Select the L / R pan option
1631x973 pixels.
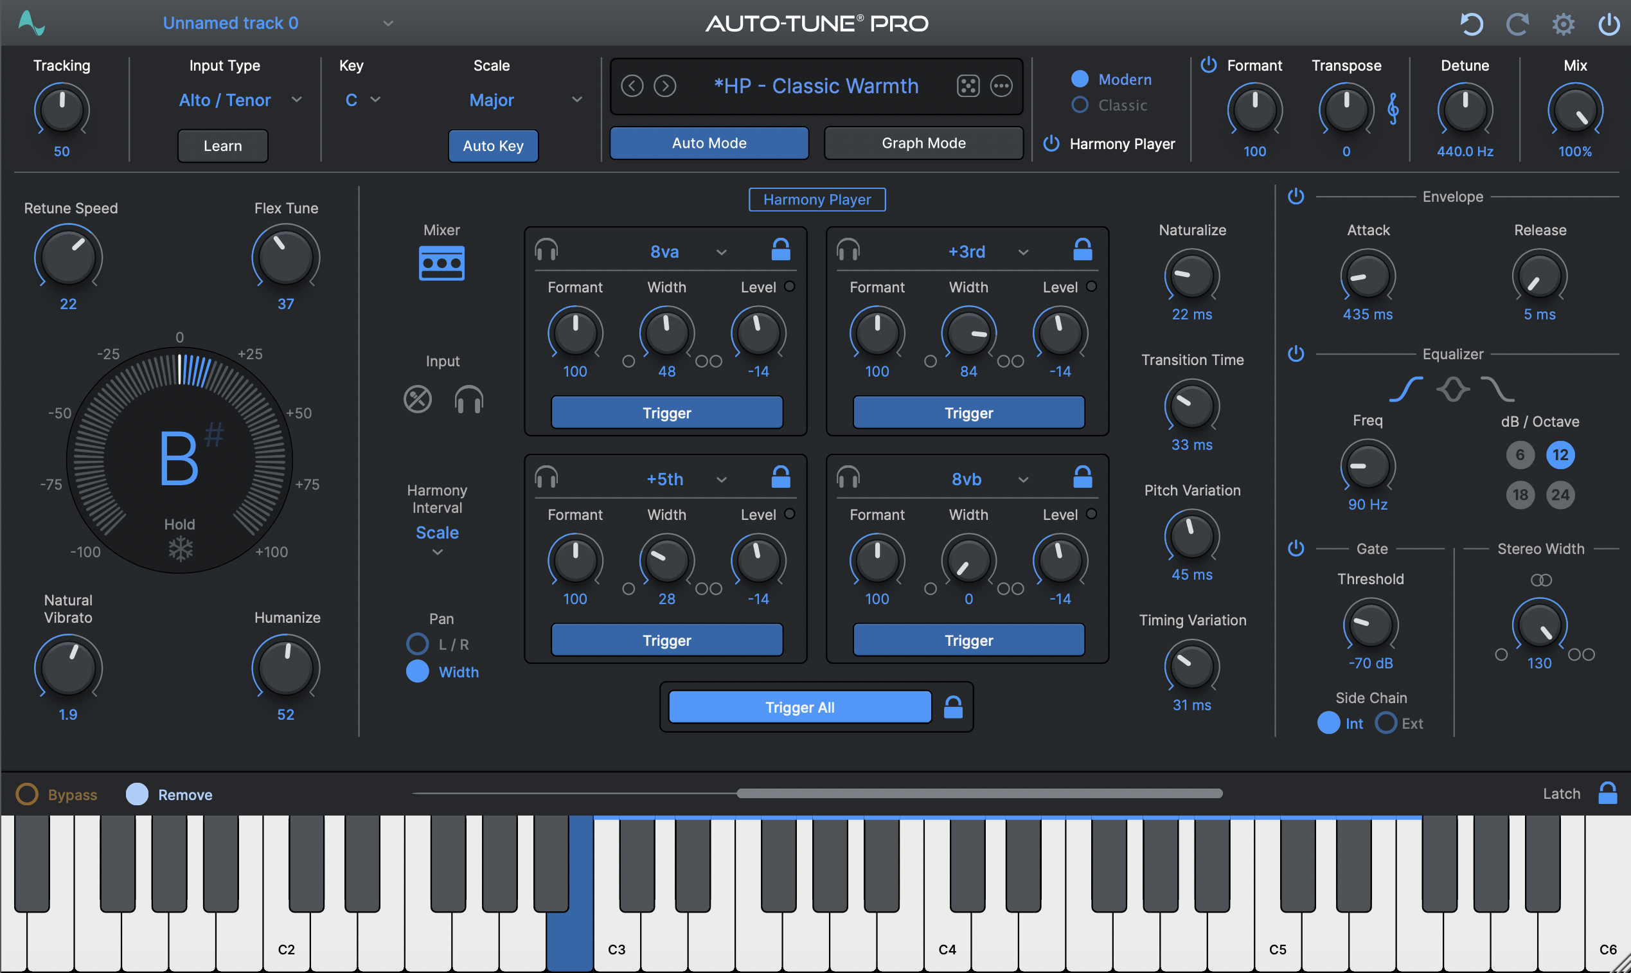coord(418,644)
